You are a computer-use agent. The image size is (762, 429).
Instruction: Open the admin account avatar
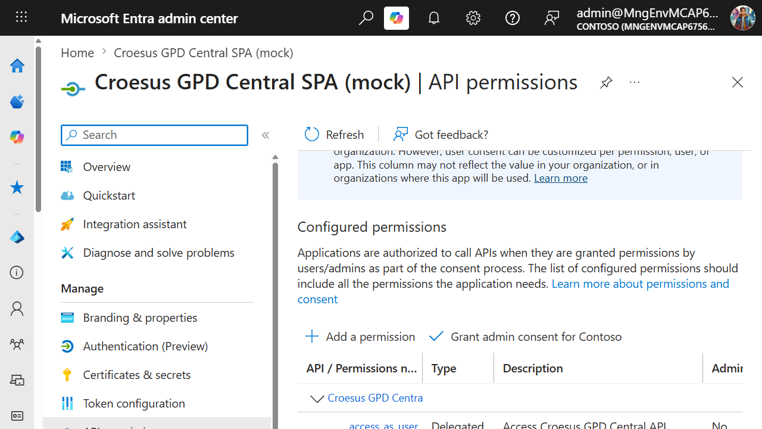coord(742,18)
